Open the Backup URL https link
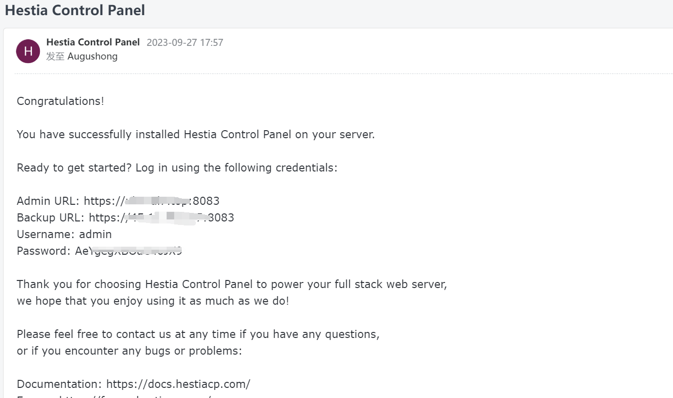Viewport: 673px width, 398px height. (x=161, y=218)
